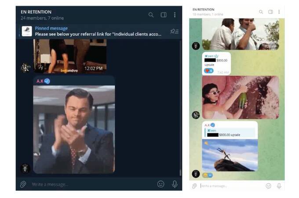Screen dimensions: 299x198
Task: Click the dark chat vertical scrollbar
Action: (180, 110)
